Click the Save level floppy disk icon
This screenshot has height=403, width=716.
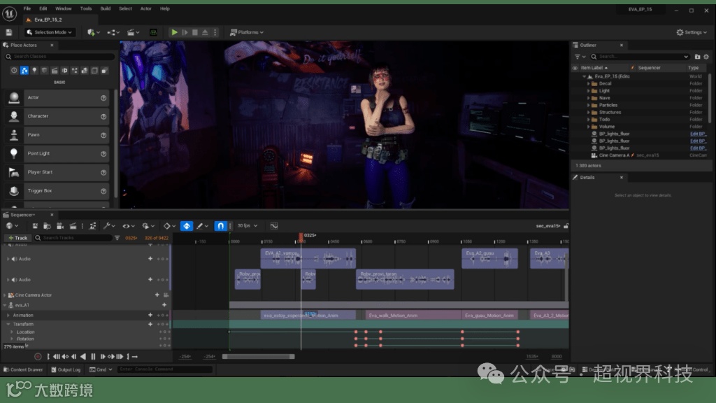pyautogui.click(x=8, y=32)
